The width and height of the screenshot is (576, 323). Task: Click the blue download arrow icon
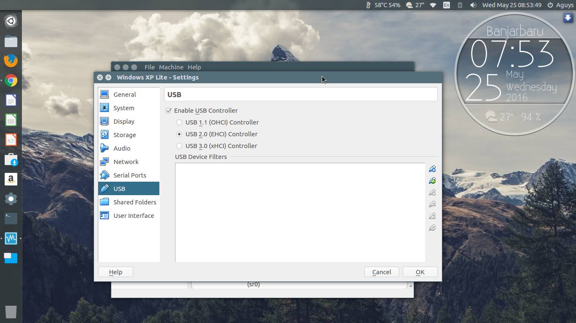[x=568, y=18]
